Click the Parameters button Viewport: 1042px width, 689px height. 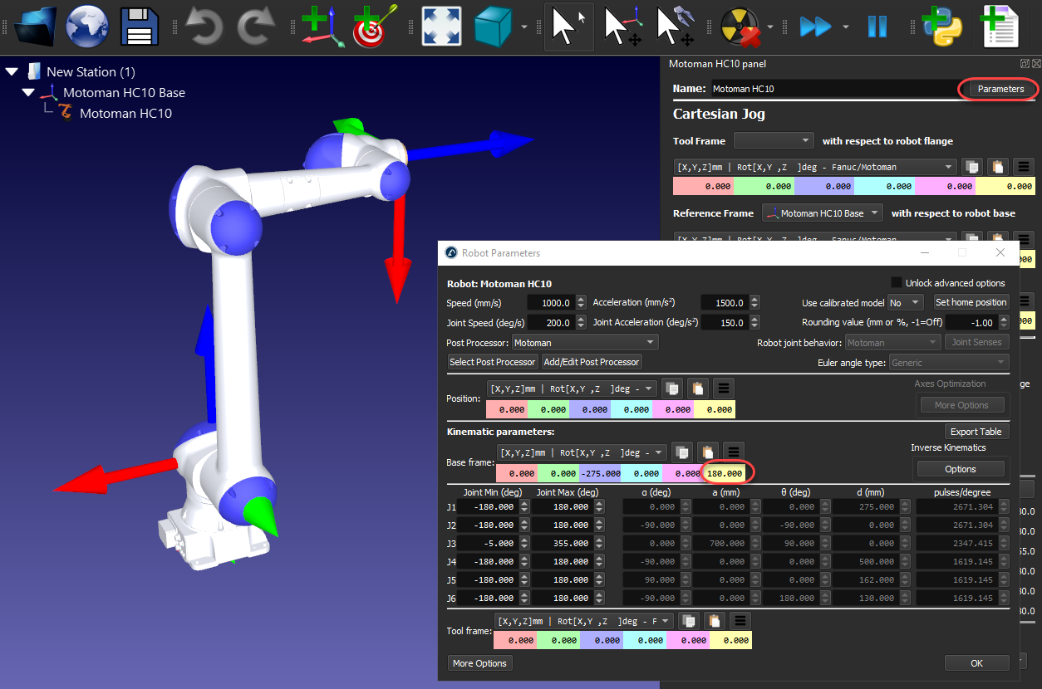click(1000, 89)
